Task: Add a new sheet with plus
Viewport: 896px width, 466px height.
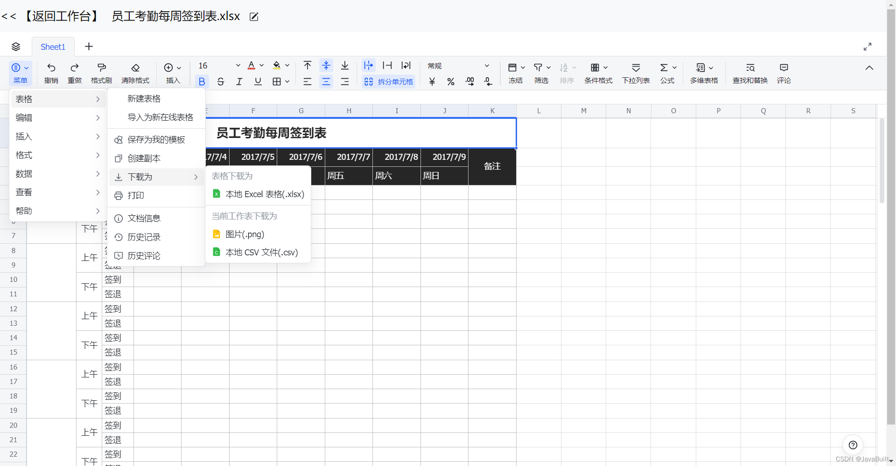Action: [89, 47]
